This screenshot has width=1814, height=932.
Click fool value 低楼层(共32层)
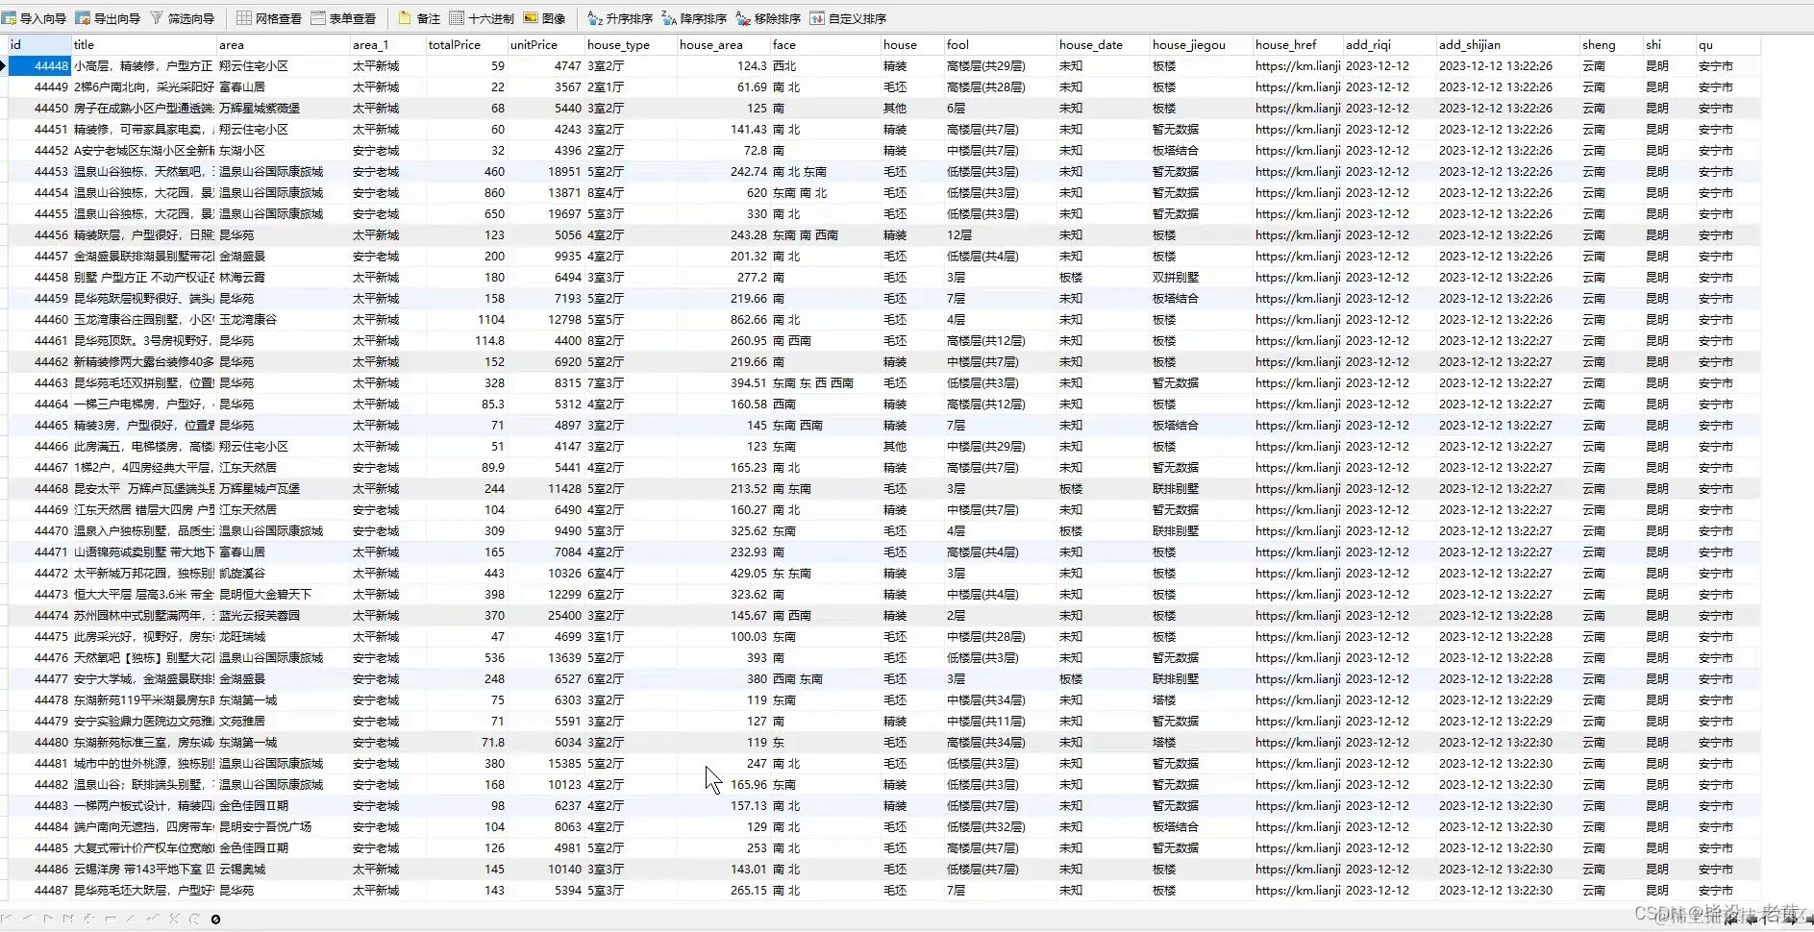pos(1001,826)
